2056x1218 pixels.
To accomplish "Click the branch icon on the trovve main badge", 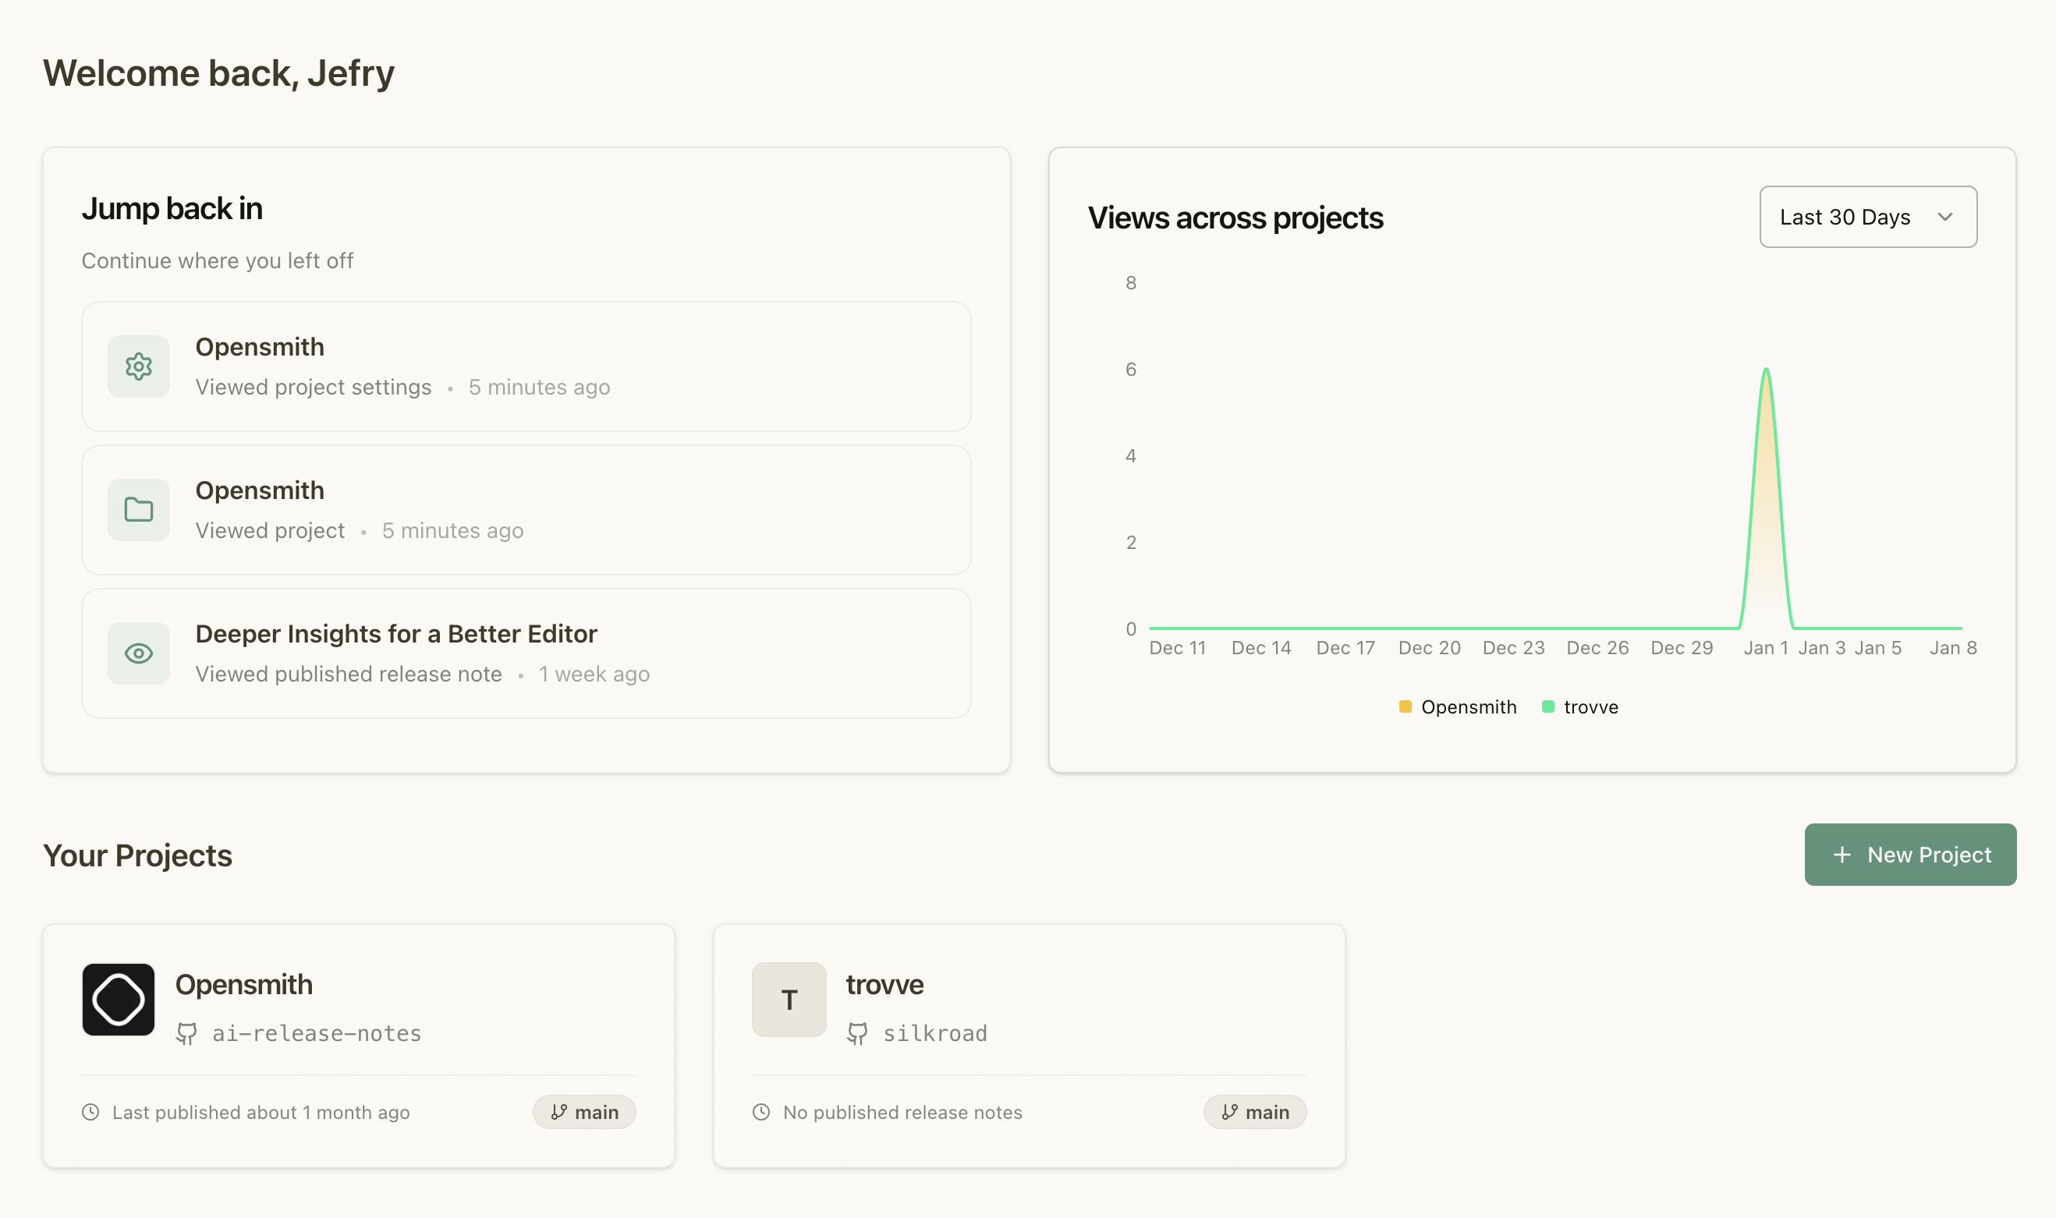I will [x=1228, y=1112].
